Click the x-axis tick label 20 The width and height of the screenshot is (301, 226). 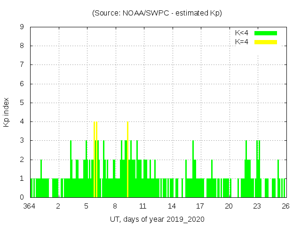[229, 206]
